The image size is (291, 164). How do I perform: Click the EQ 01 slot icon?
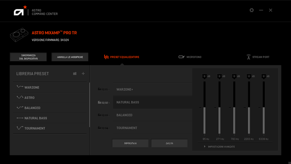pyautogui.click(x=99, y=89)
